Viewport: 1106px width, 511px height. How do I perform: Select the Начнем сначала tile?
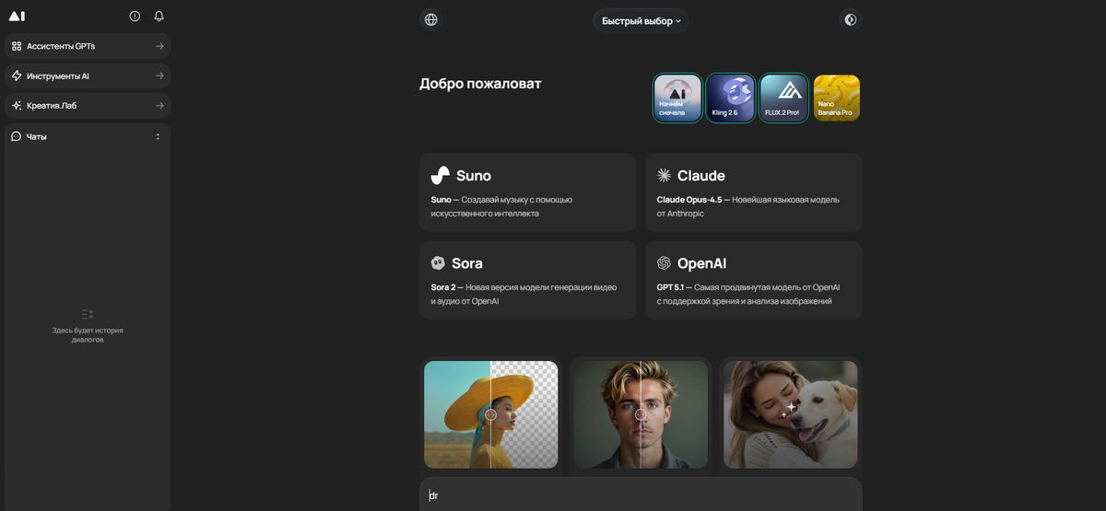point(677,98)
